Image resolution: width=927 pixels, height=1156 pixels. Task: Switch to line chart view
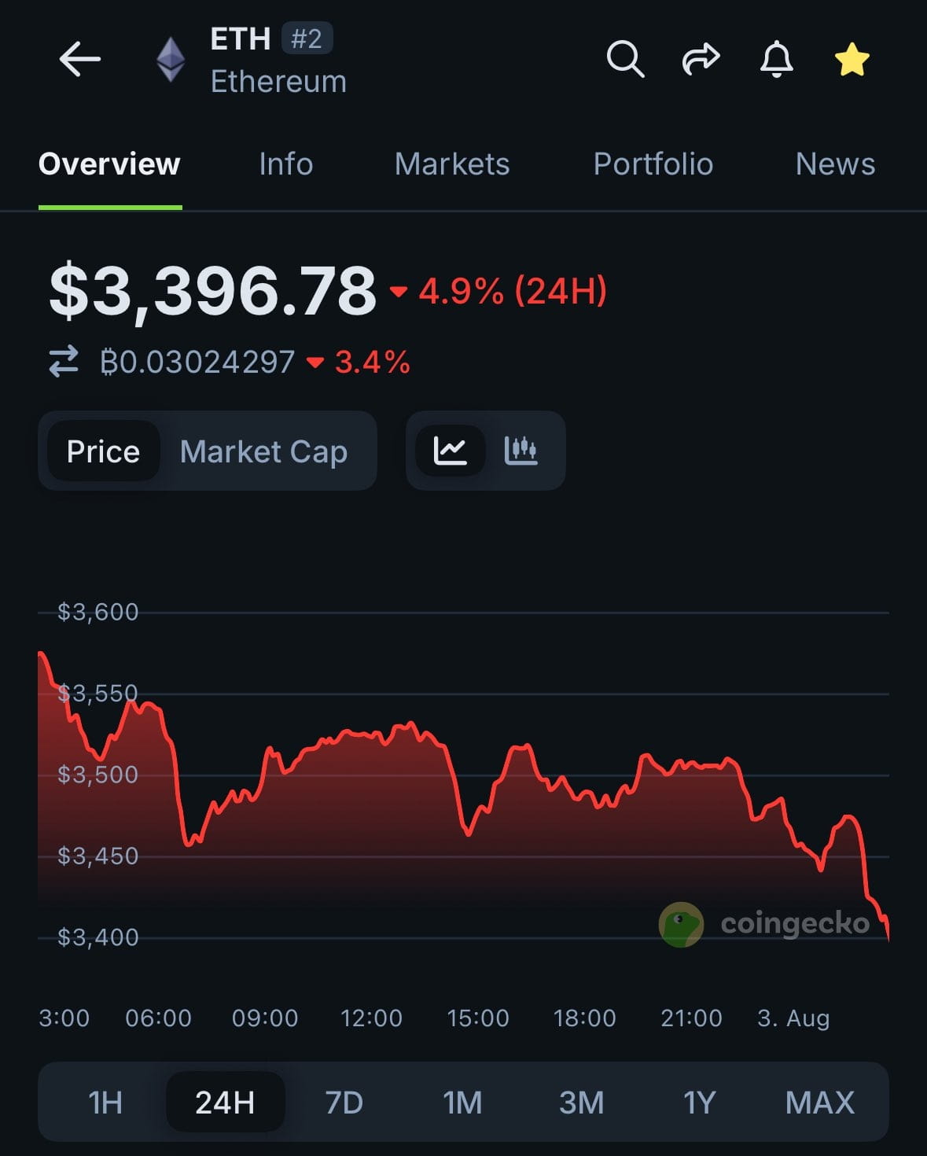(451, 451)
